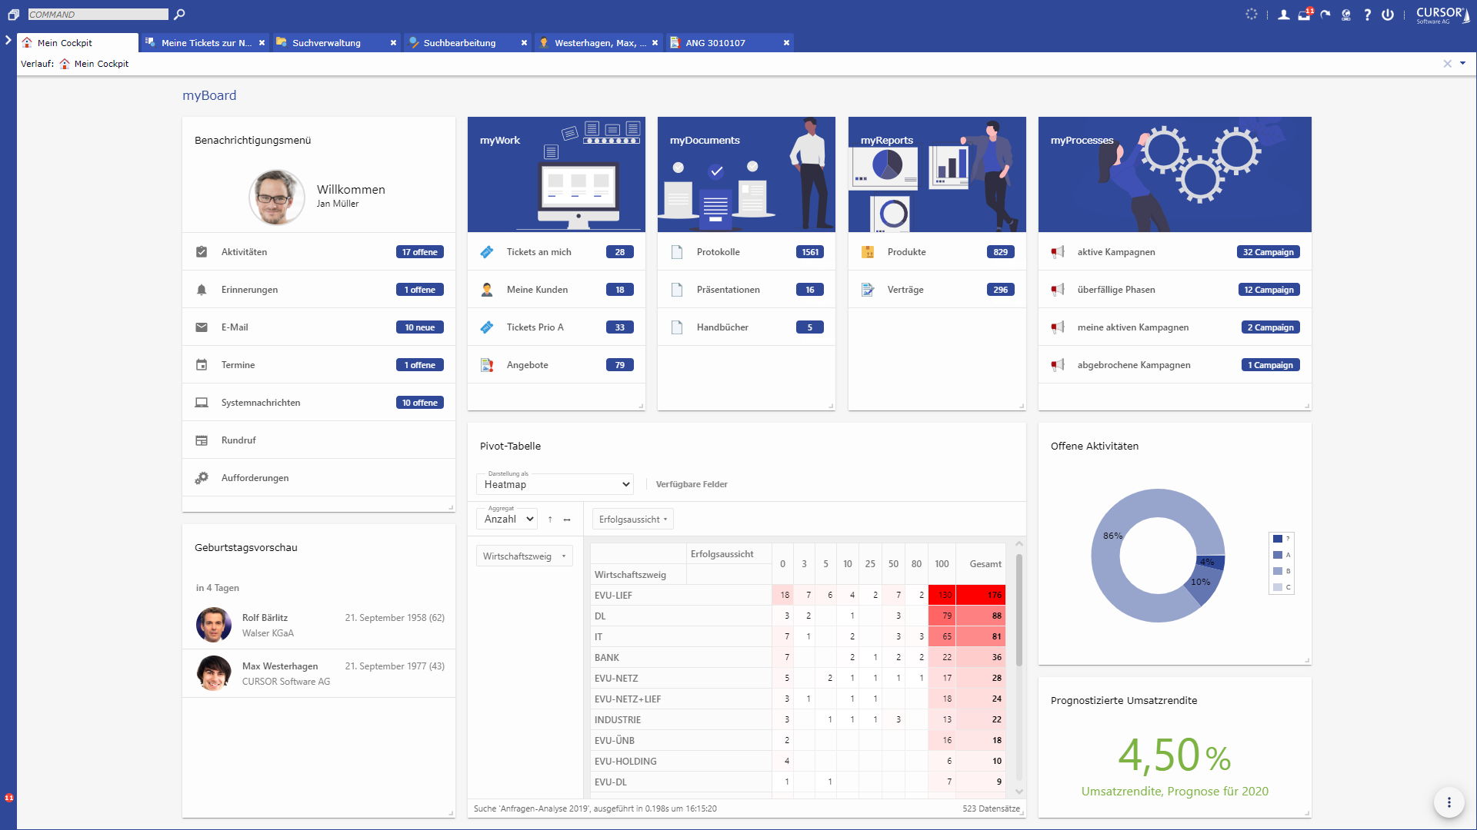The height and width of the screenshot is (830, 1477).
Task: Click the redo arrow icon in header
Action: (x=1325, y=15)
